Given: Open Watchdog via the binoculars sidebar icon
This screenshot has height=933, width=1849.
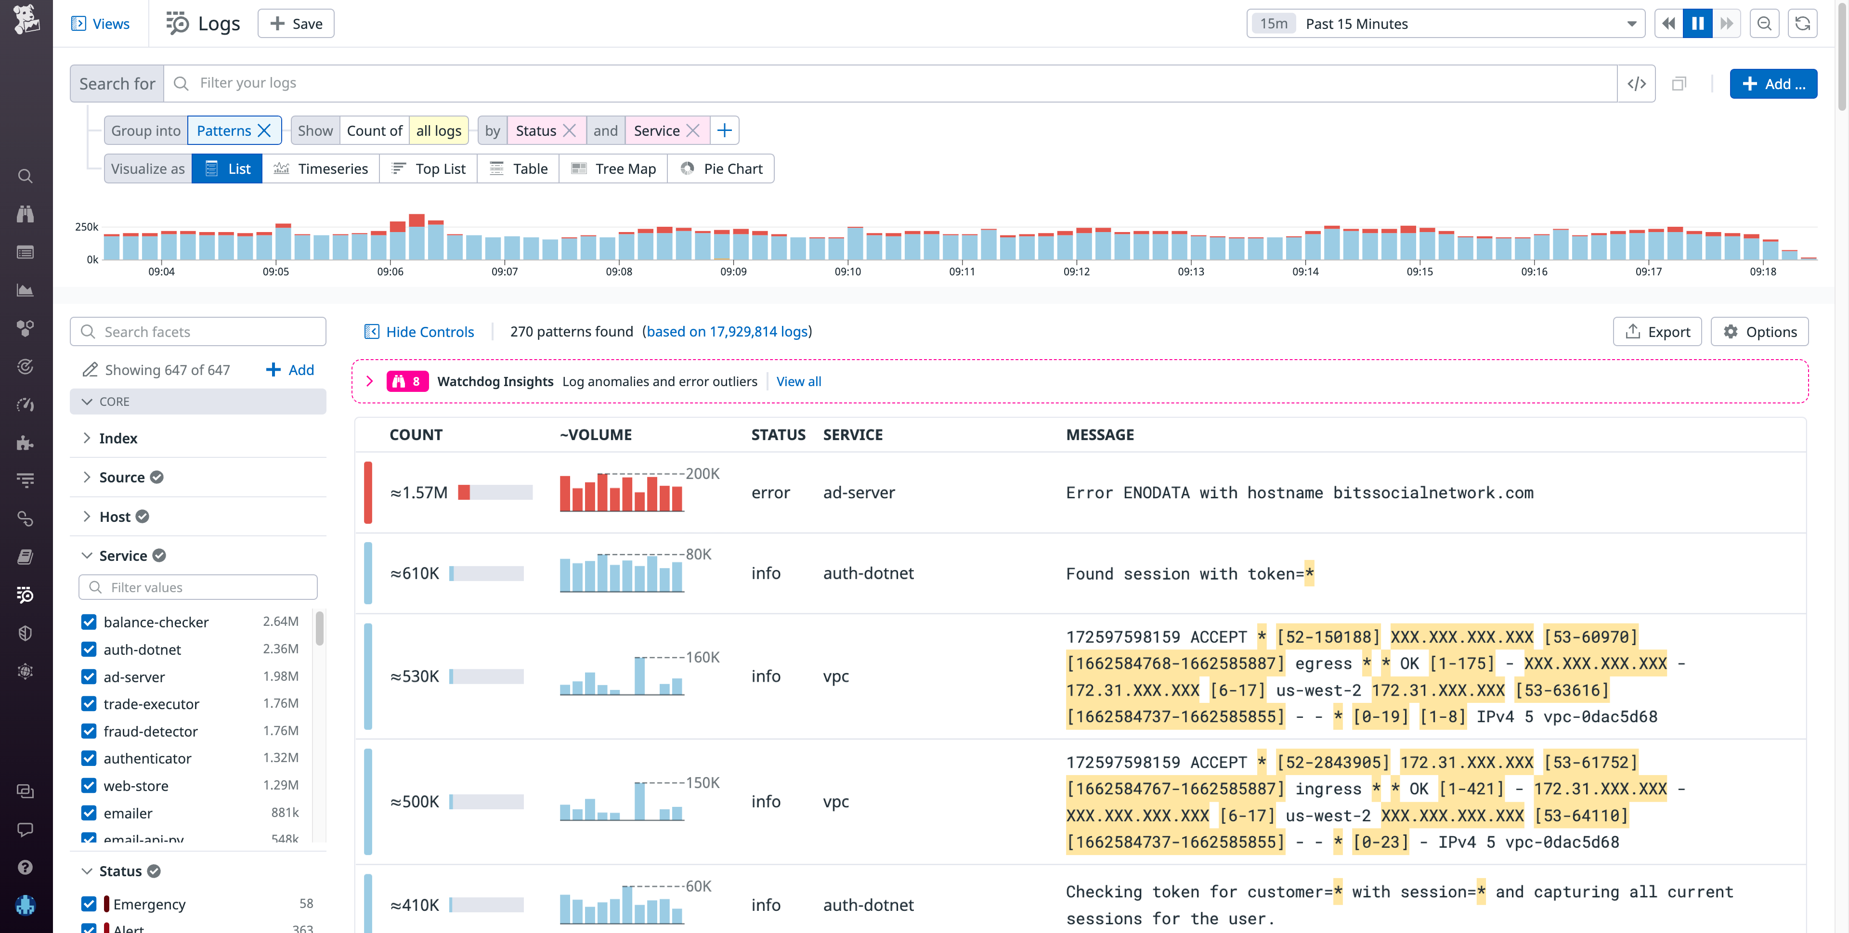Looking at the screenshot, I should pos(25,213).
